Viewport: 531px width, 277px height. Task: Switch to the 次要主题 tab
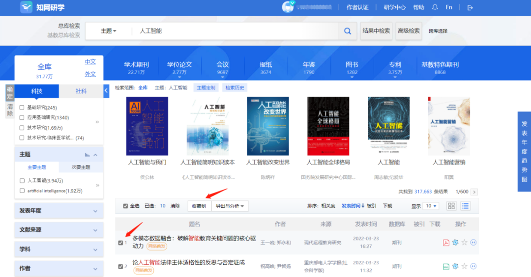coord(81,167)
